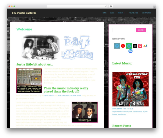163x138 pixels.
Task: Open a new browser tab with the plus
Action: pyautogui.click(x=155, y=7)
